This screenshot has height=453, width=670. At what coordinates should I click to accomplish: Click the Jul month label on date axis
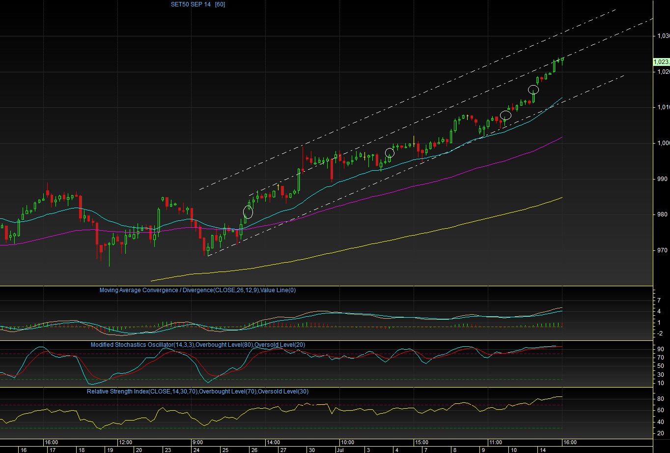point(340,450)
